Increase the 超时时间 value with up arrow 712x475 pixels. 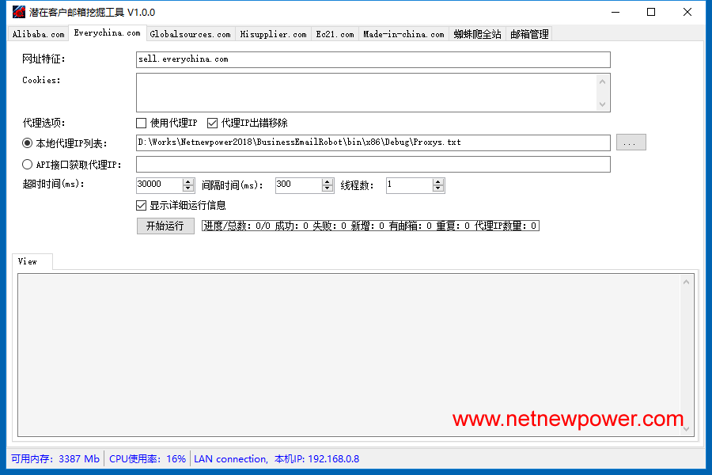click(x=188, y=181)
